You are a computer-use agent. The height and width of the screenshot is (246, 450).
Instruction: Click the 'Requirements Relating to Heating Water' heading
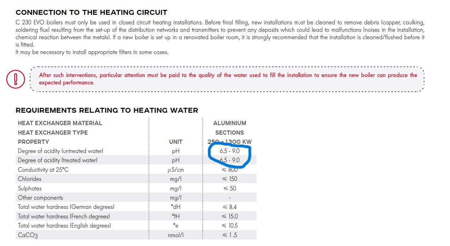[x=107, y=110]
